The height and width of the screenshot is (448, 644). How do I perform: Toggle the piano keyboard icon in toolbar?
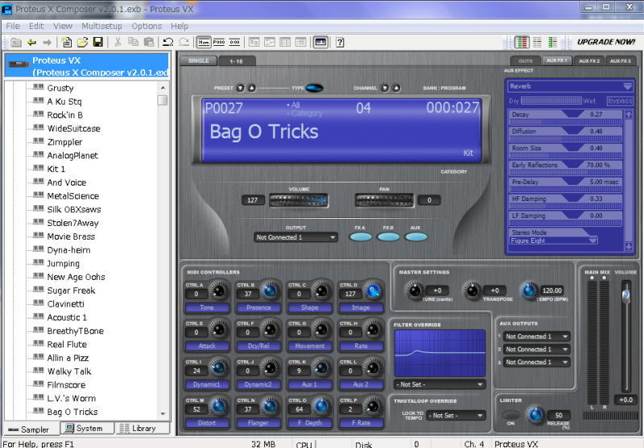(320, 42)
